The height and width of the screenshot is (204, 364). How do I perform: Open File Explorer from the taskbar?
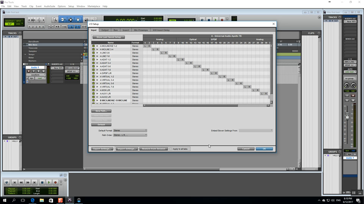[x=42, y=200]
